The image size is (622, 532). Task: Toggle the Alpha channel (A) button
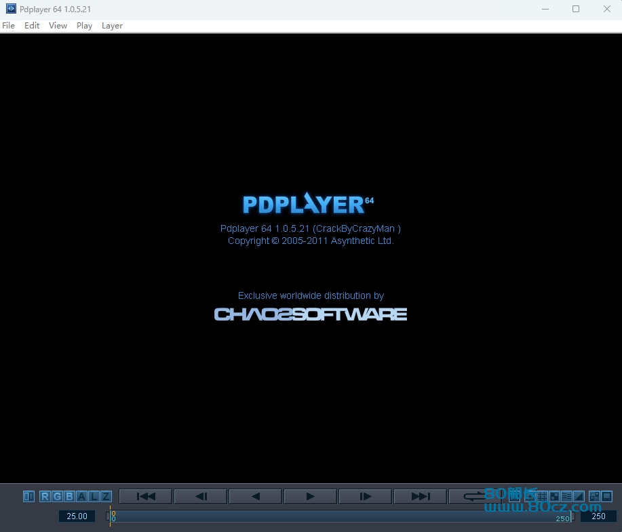pyautogui.click(x=81, y=496)
